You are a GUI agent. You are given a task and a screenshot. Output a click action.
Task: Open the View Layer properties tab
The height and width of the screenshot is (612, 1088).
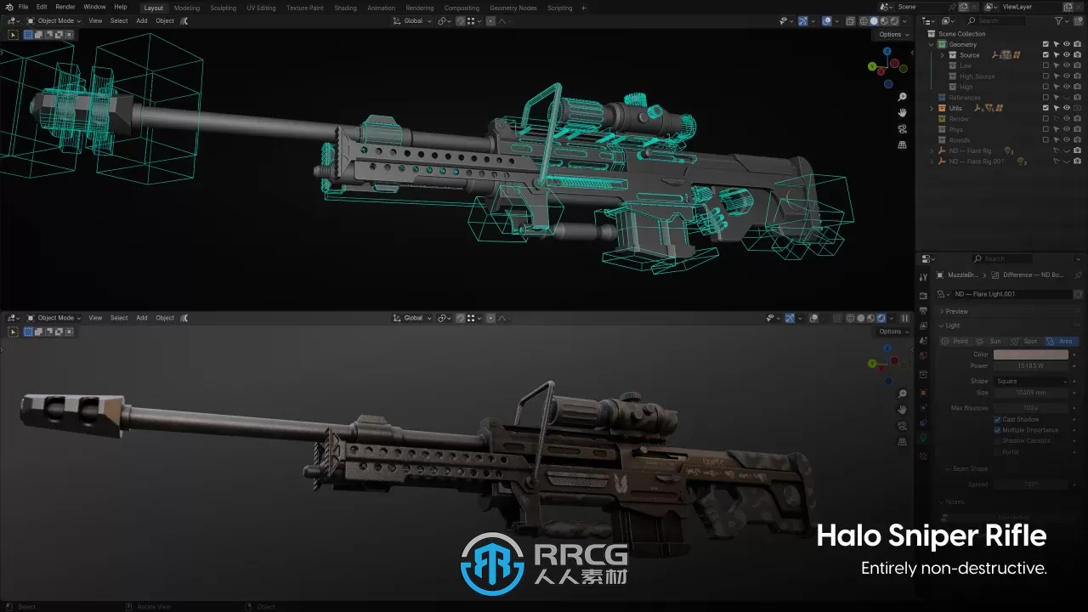click(923, 326)
